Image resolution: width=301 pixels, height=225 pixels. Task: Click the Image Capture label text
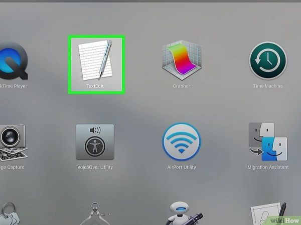point(12,167)
